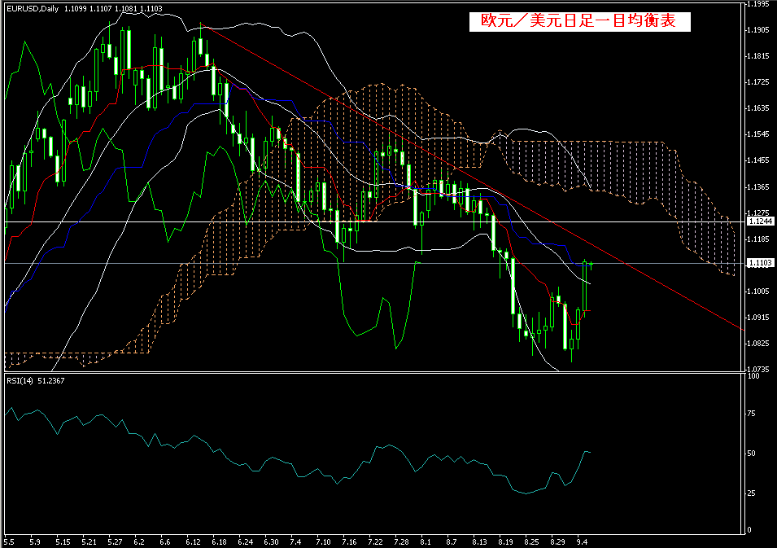Click the 1.1185 price axis label

pyautogui.click(x=758, y=239)
